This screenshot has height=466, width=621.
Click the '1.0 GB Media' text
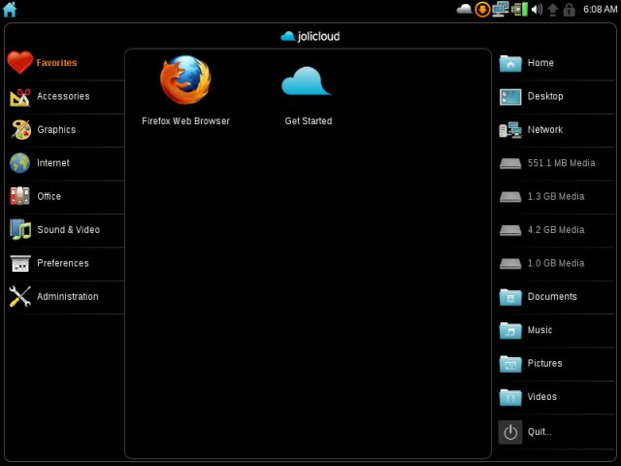pyautogui.click(x=556, y=263)
